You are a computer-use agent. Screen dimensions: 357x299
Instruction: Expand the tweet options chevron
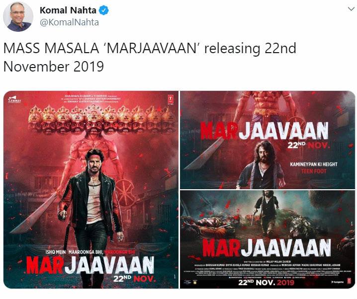click(x=351, y=9)
